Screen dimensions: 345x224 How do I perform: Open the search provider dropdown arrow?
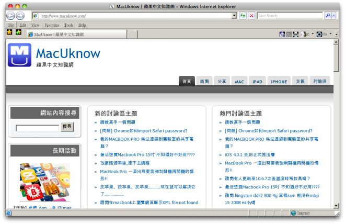333,16
